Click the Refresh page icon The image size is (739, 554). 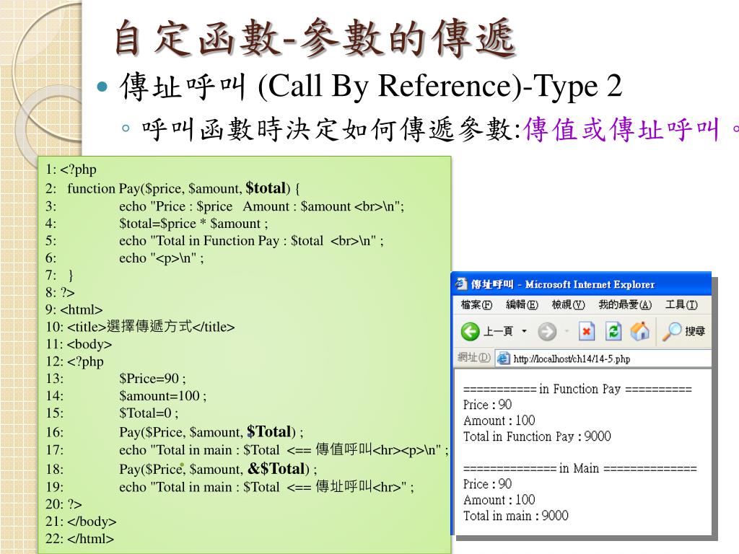pos(613,331)
